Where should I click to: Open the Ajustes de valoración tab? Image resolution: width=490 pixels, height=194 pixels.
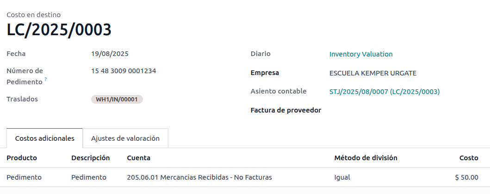tap(125, 138)
